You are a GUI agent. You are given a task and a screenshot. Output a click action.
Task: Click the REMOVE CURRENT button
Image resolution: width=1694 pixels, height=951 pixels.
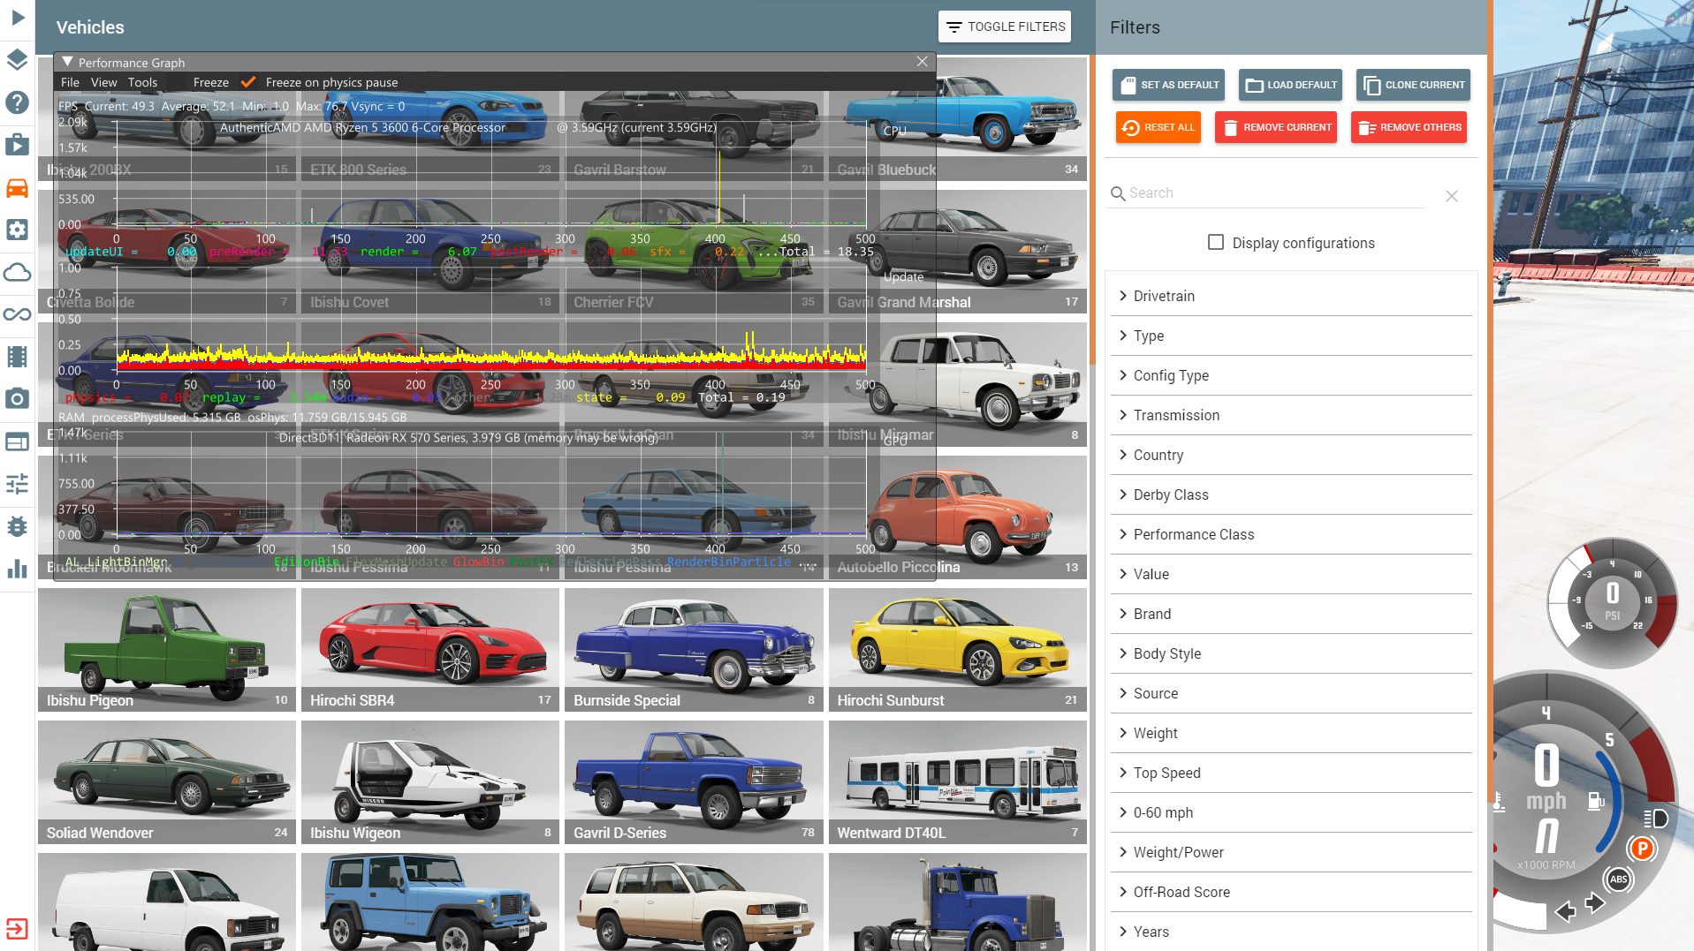1275,127
